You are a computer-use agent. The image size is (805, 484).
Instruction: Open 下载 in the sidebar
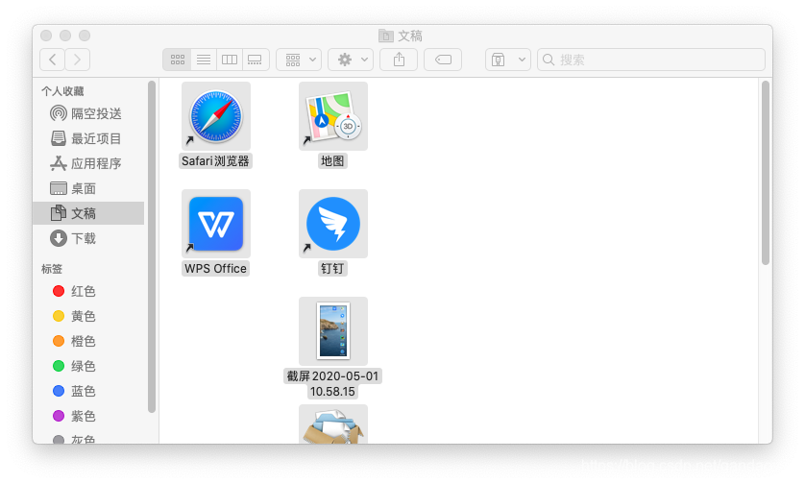(x=88, y=238)
